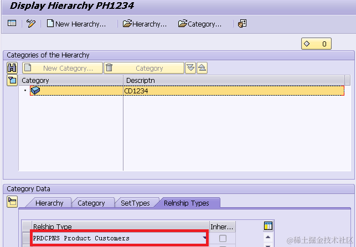The width and height of the screenshot is (356, 247).
Task: Create a New Hierarchy
Action: pos(76,24)
